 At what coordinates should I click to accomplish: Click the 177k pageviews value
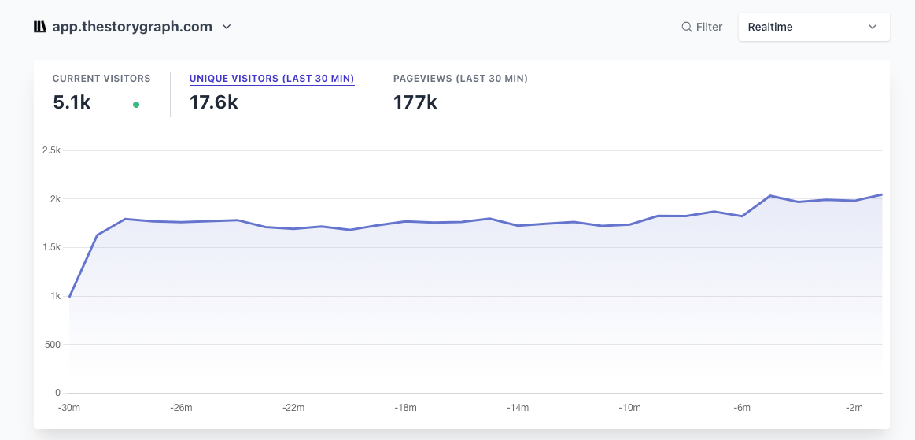coord(415,102)
